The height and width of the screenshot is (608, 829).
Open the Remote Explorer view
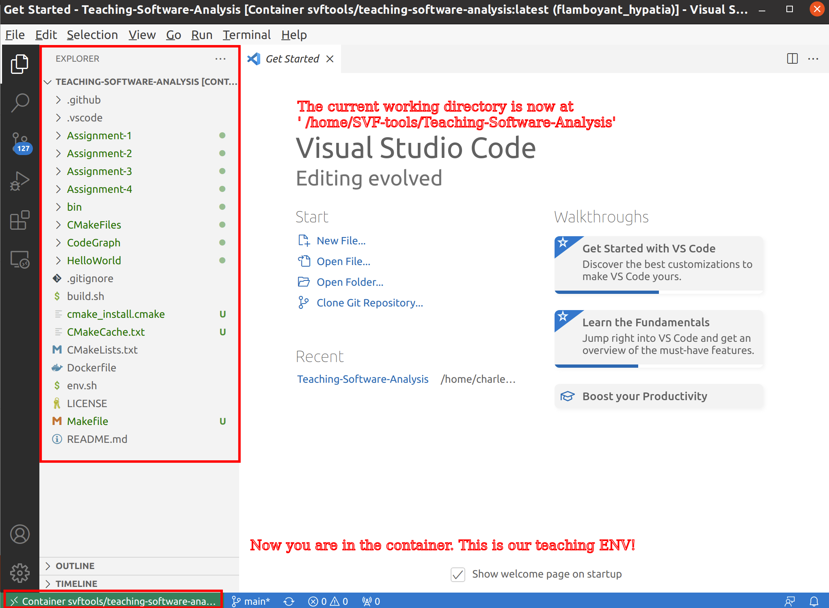click(x=19, y=260)
